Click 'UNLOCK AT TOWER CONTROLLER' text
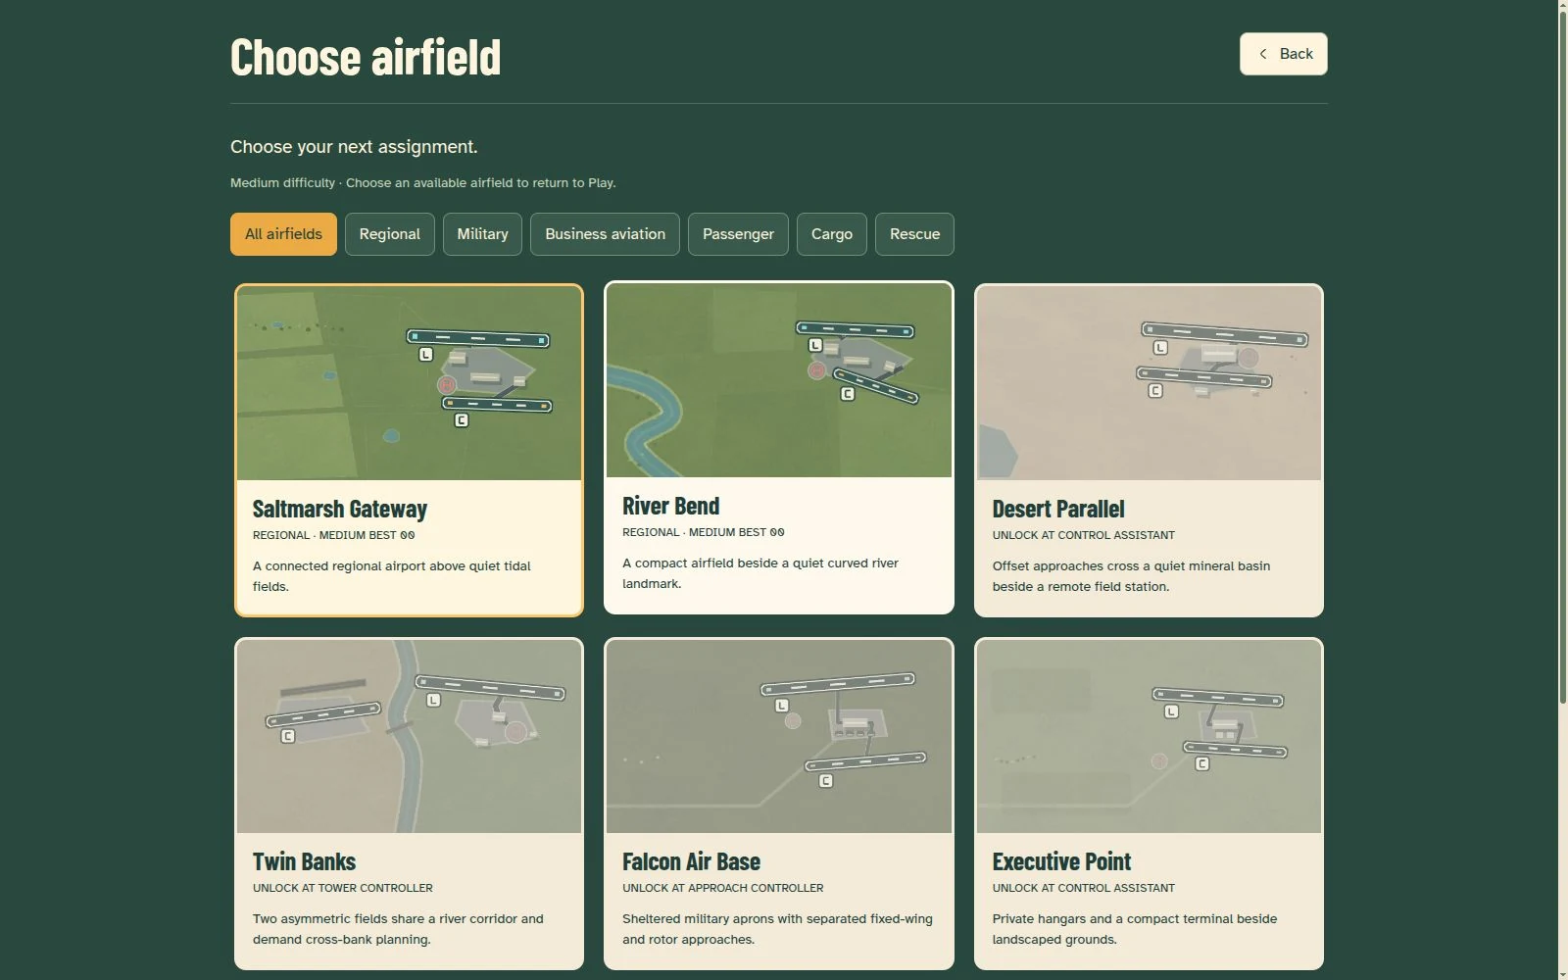Viewport: 1568px width, 980px height. click(x=343, y=888)
